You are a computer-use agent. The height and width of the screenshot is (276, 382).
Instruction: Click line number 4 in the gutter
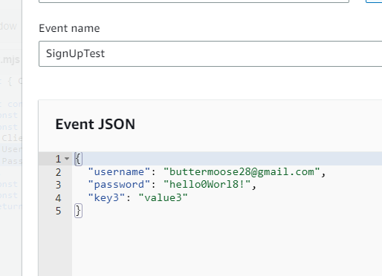58,198
